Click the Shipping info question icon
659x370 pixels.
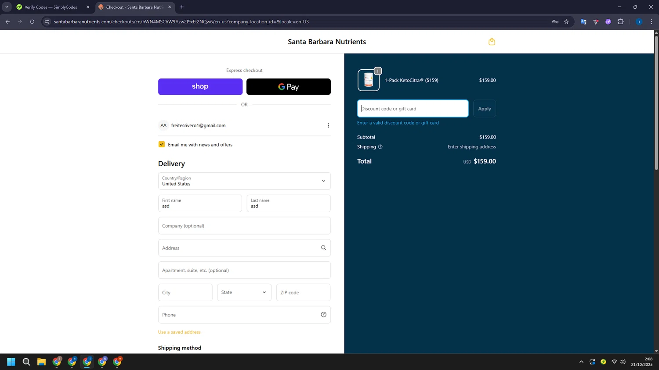pos(380,147)
